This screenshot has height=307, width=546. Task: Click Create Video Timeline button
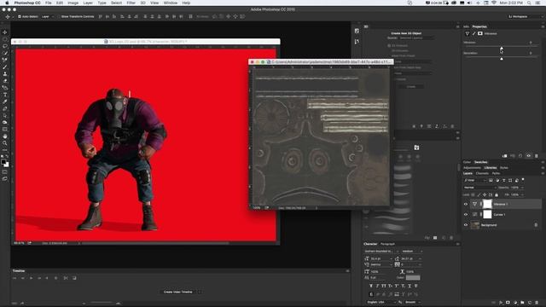pos(178,292)
